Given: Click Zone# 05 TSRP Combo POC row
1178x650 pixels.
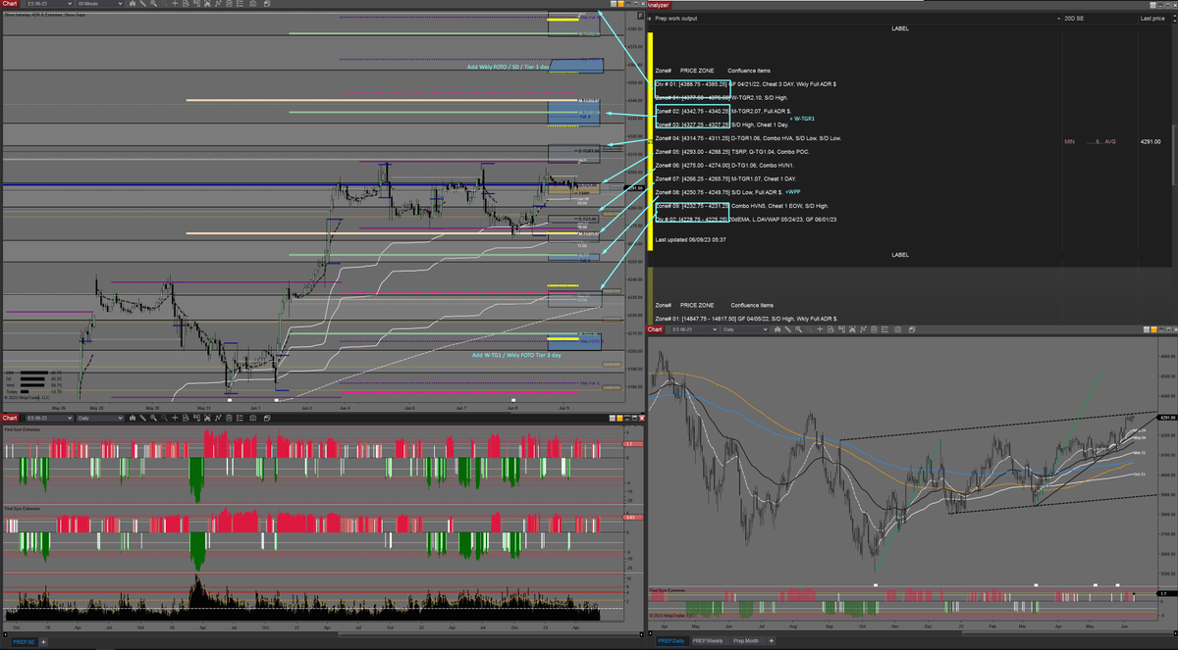Looking at the screenshot, I should [x=732, y=152].
